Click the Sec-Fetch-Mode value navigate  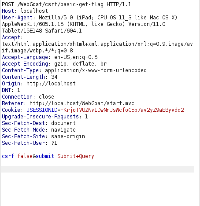63,130
